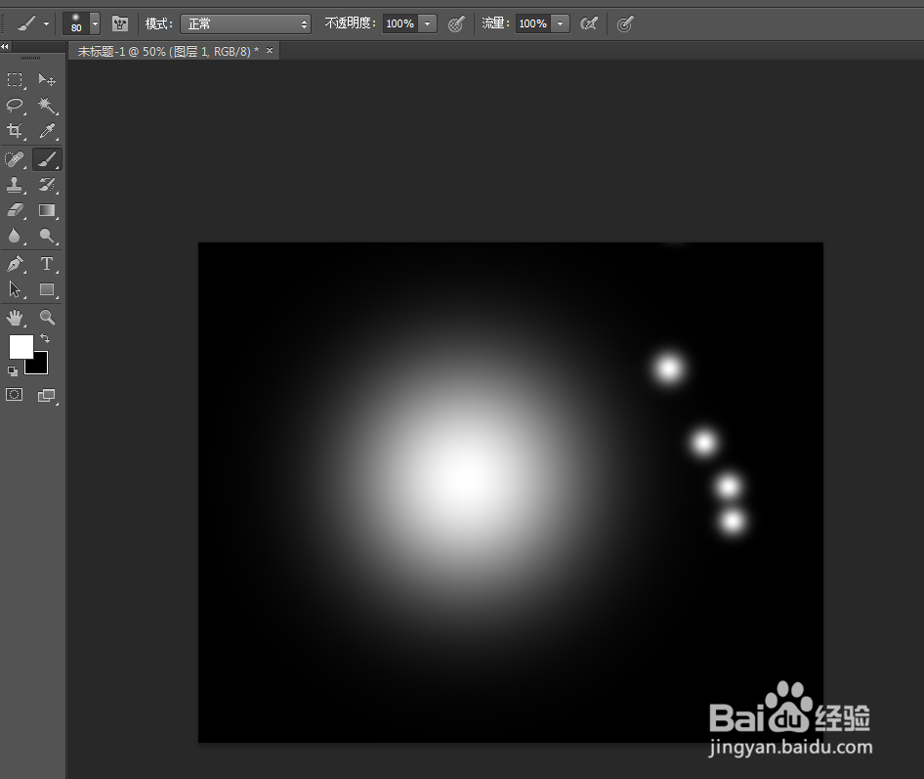The image size is (924, 779).
Task: Click the brush size 80 preview
Action: click(x=76, y=23)
